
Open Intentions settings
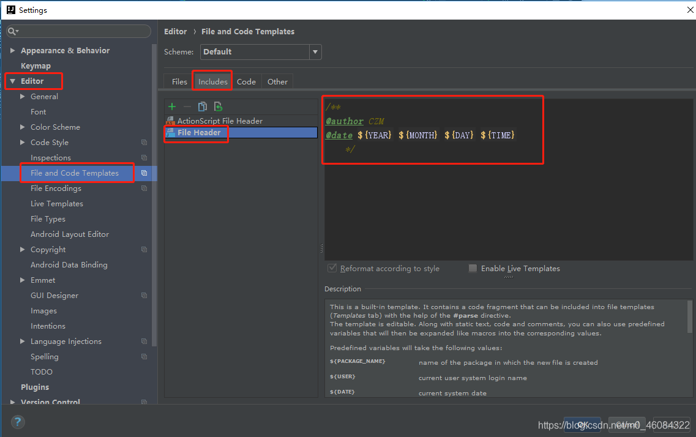pyautogui.click(x=48, y=326)
